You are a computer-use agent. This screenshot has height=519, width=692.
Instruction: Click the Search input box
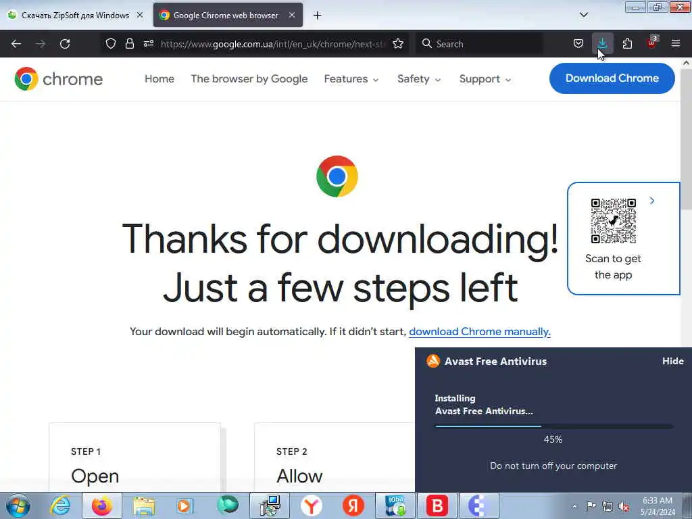click(479, 44)
